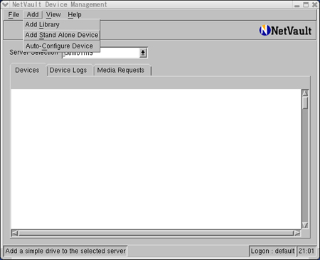Switch to the Devices tab
Screen dimensions: 320x260
pyautogui.click(x=27, y=71)
